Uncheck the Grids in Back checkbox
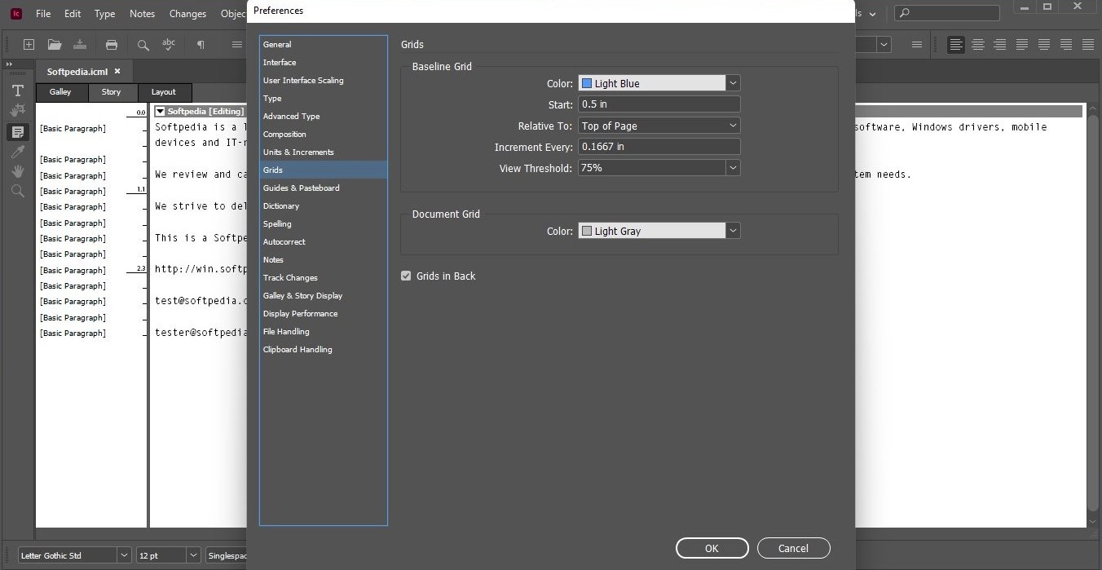Image resolution: width=1102 pixels, height=570 pixels. (406, 276)
